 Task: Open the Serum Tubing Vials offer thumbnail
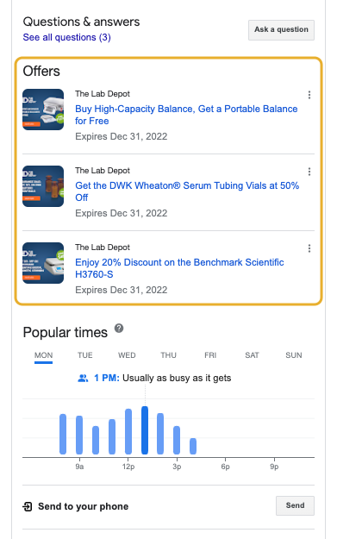pyautogui.click(x=43, y=186)
